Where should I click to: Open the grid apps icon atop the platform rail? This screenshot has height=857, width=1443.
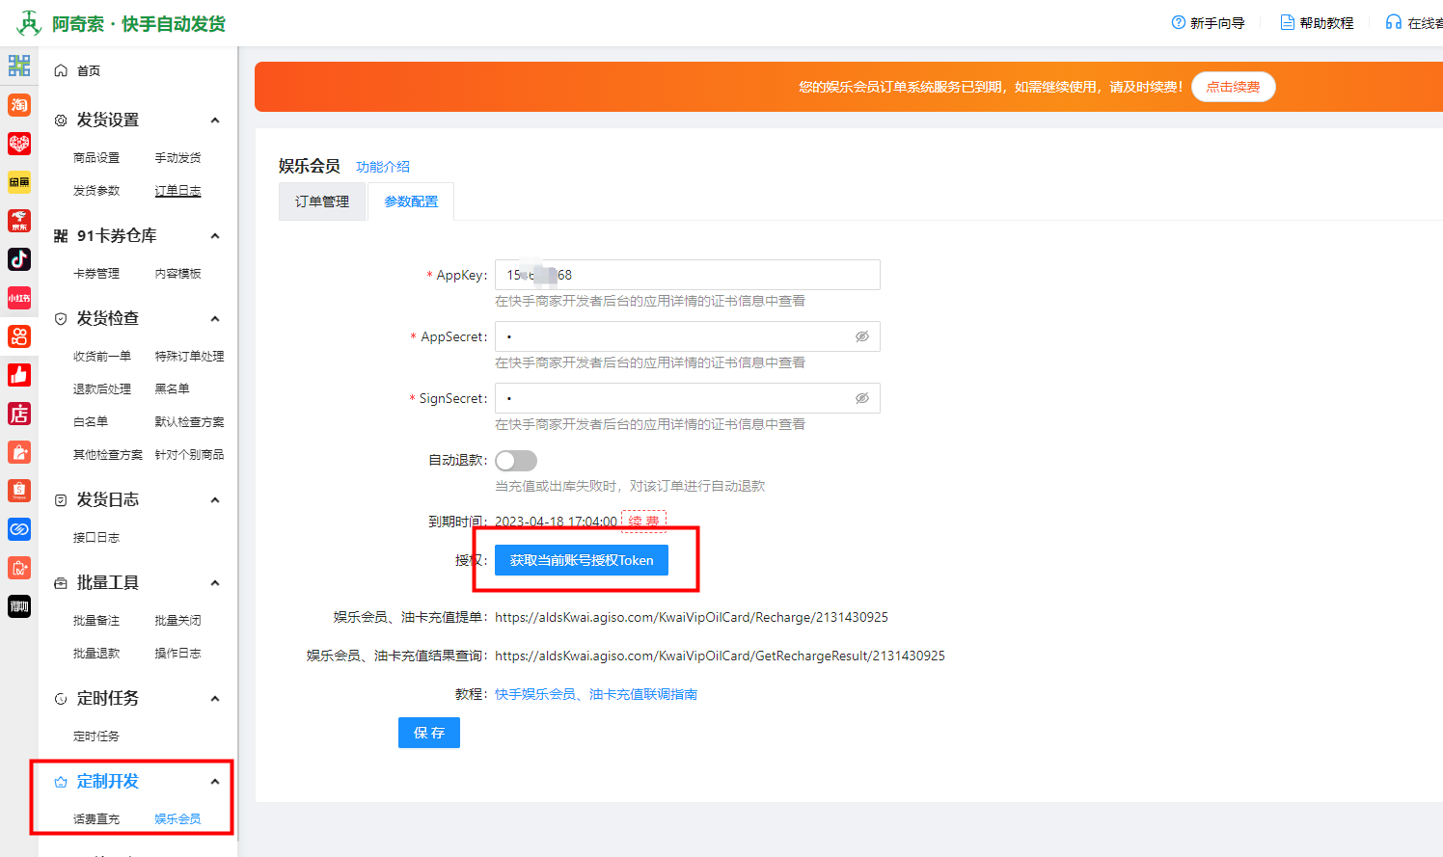pos(19,66)
